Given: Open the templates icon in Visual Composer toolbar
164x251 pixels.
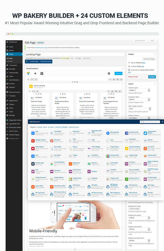Looking at the screenshot, I should point(42,73).
